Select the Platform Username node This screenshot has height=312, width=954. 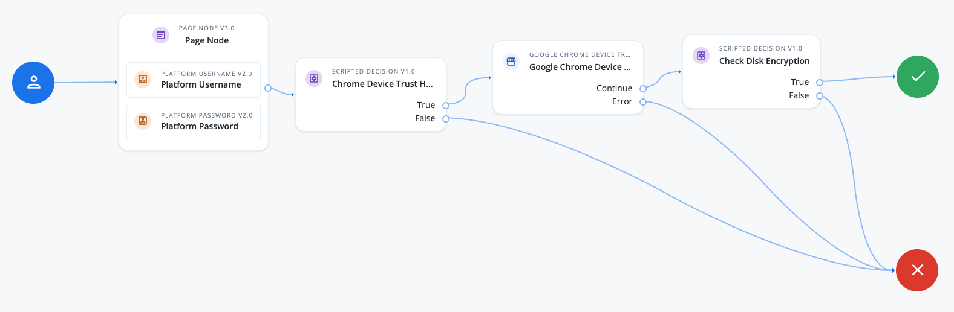coord(194,80)
